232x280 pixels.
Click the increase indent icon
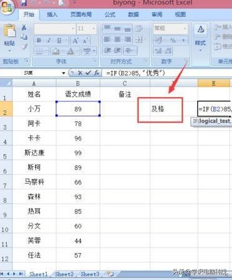point(118,50)
